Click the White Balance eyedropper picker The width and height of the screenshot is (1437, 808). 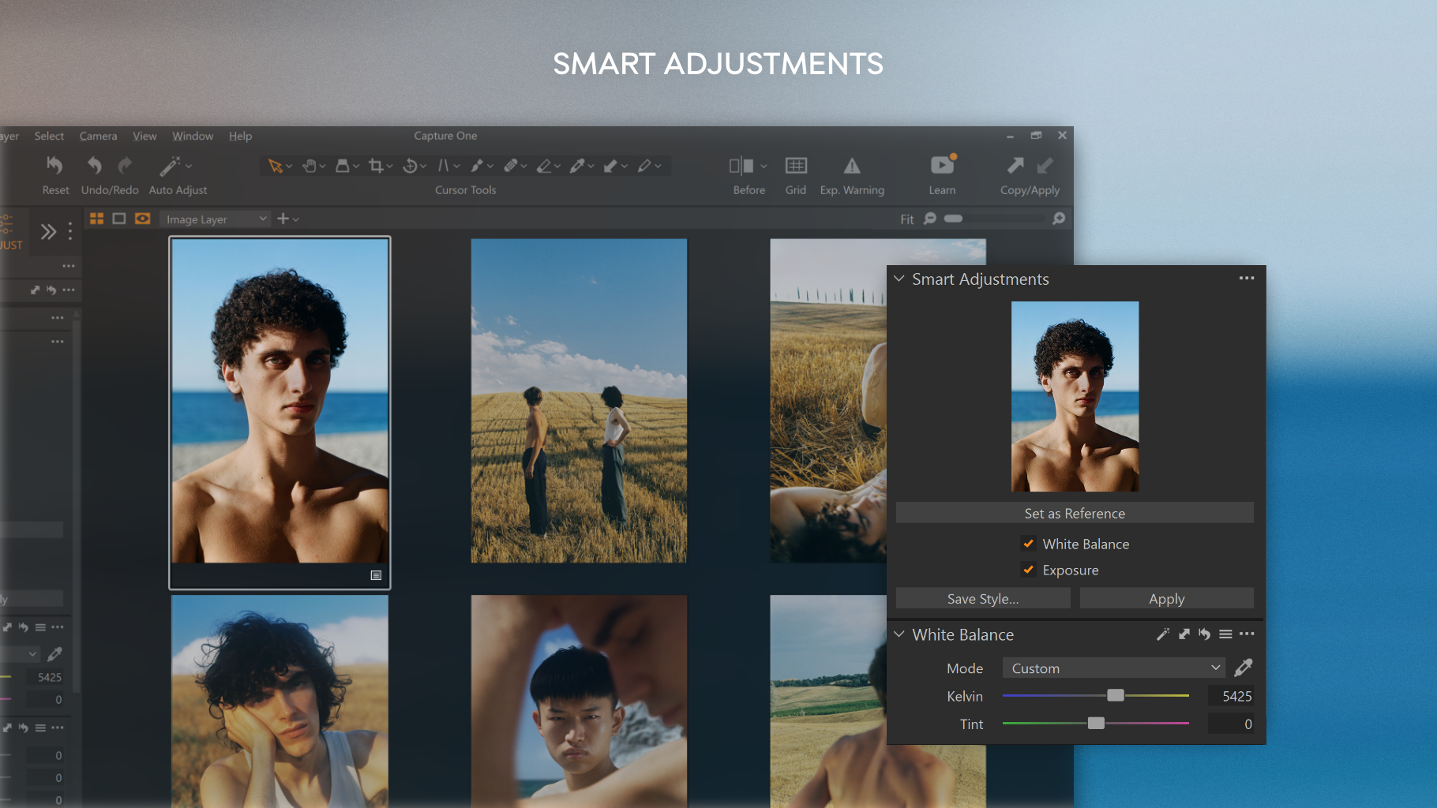click(x=1242, y=667)
